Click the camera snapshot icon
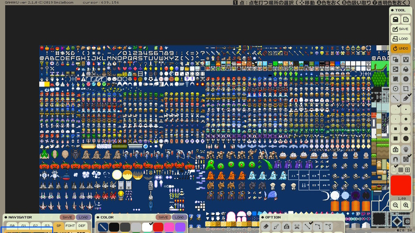The height and width of the screenshot is (233, 415). click(x=396, y=150)
